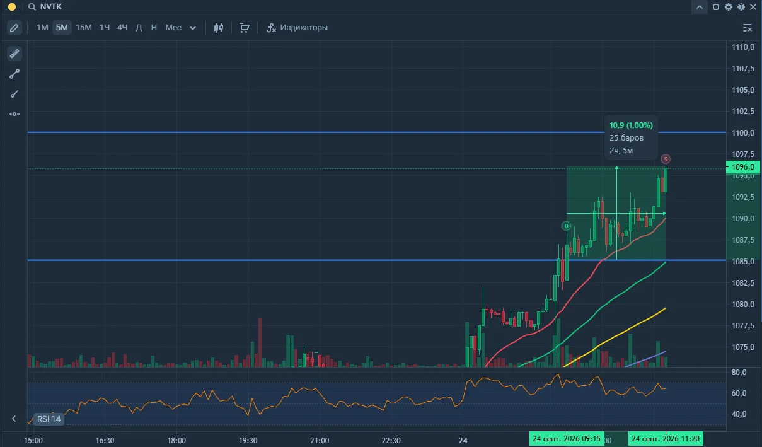Select the ray line tool
The height and width of the screenshot is (447, 762).
pyautogui.click(x=14, y=94)
